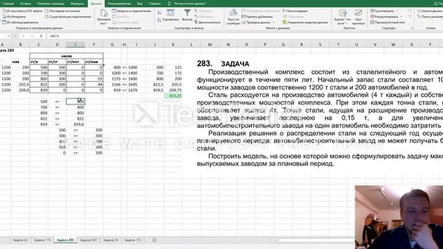Click the Ungroup (Разгруппировать) icon
This screenshot has height=249, width=443.
[372, 17]
